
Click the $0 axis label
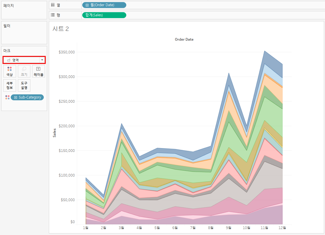point(73,222)
